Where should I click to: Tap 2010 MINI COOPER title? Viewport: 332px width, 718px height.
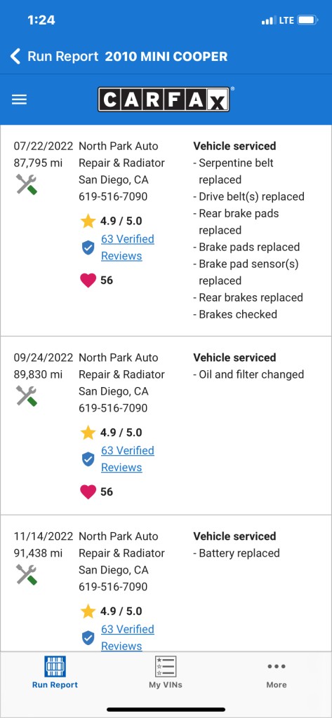coord(166,57)
